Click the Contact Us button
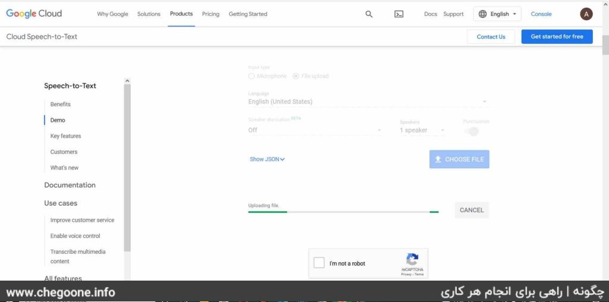 tap(491, 37)
